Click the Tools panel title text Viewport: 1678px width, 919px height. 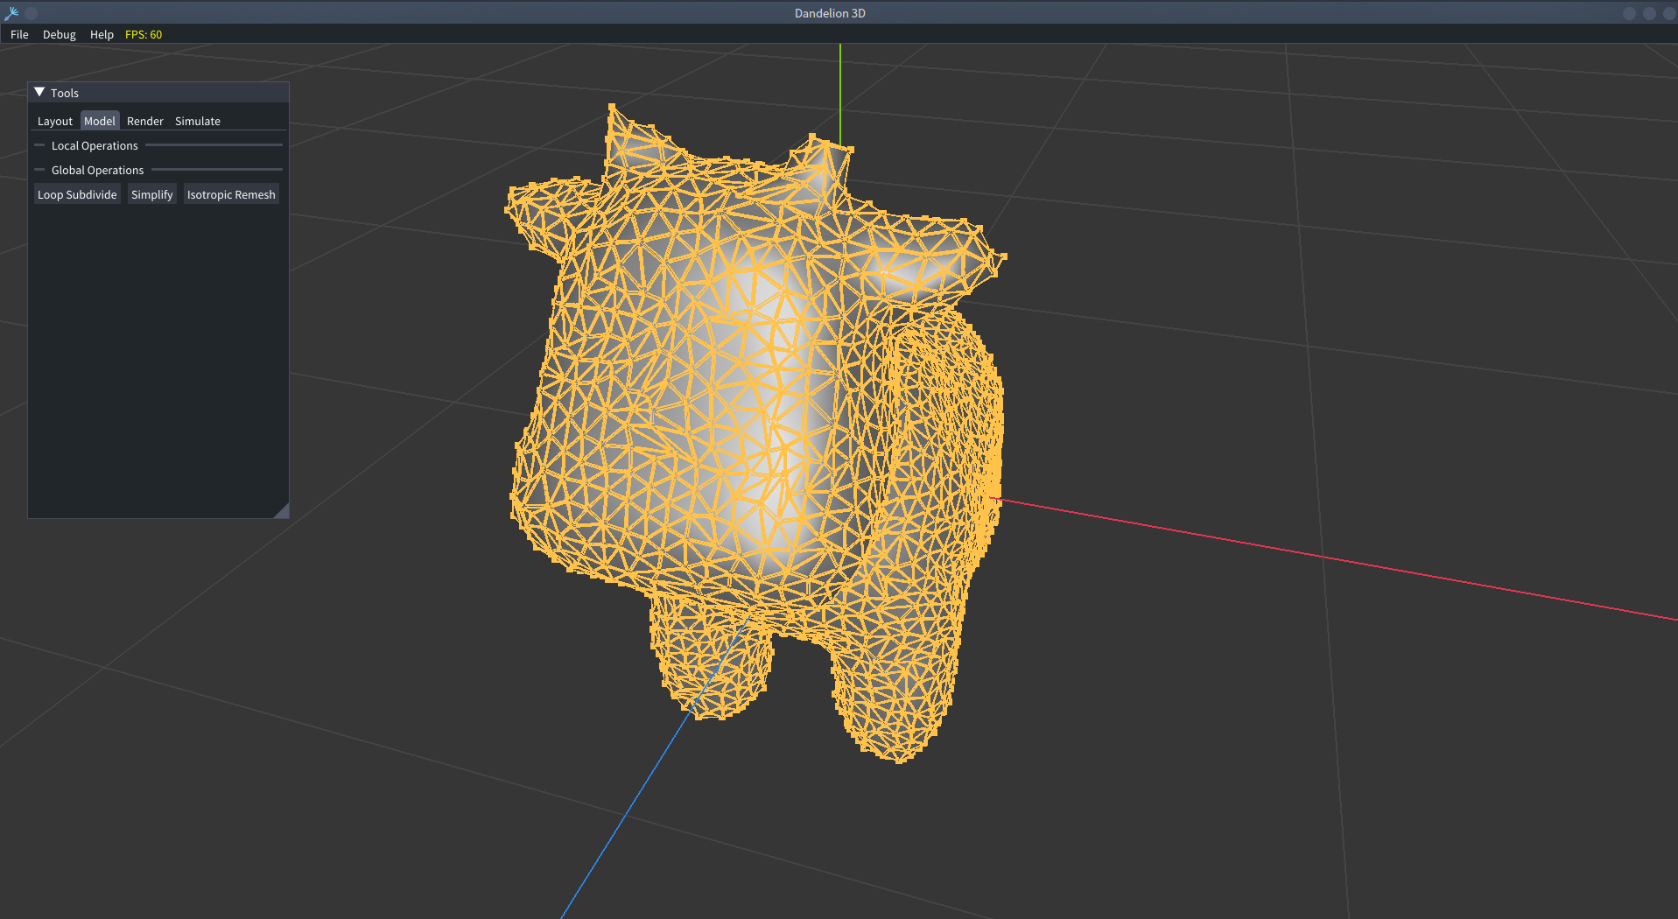(x=65, y=93)
